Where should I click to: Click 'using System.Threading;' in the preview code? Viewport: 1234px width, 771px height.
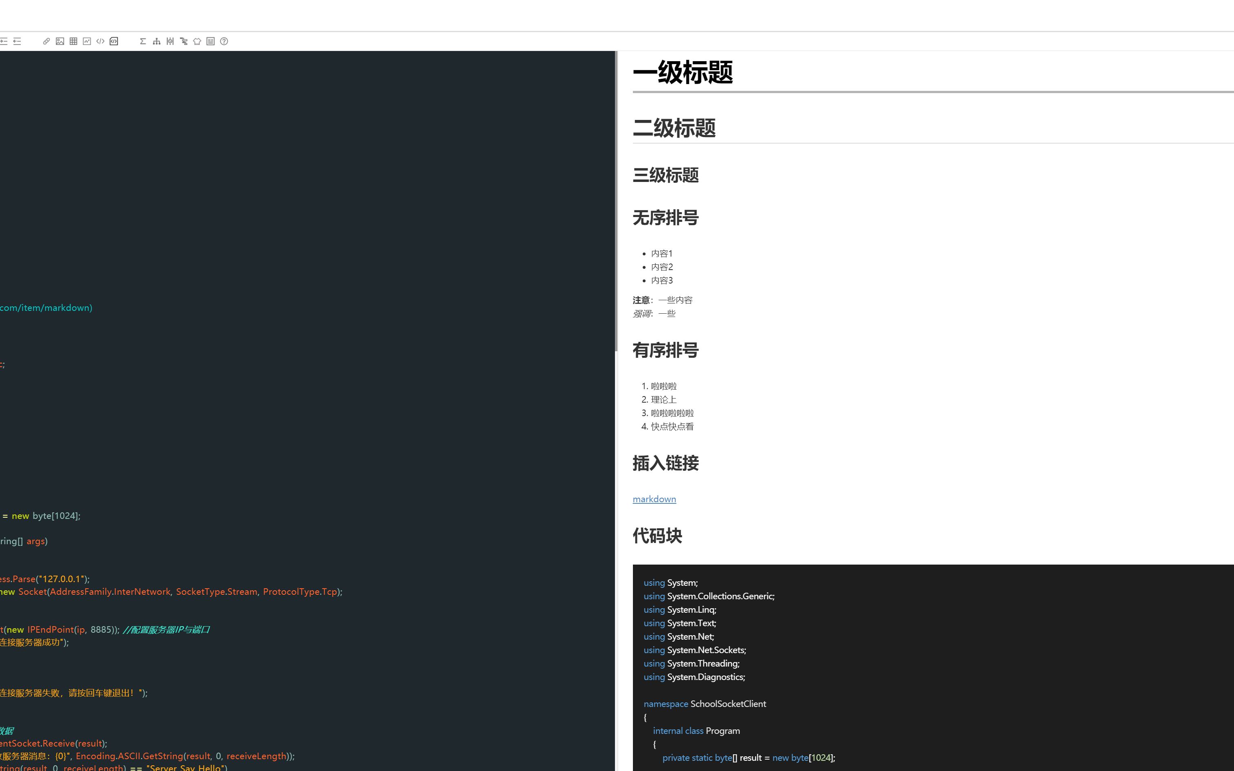691,664
